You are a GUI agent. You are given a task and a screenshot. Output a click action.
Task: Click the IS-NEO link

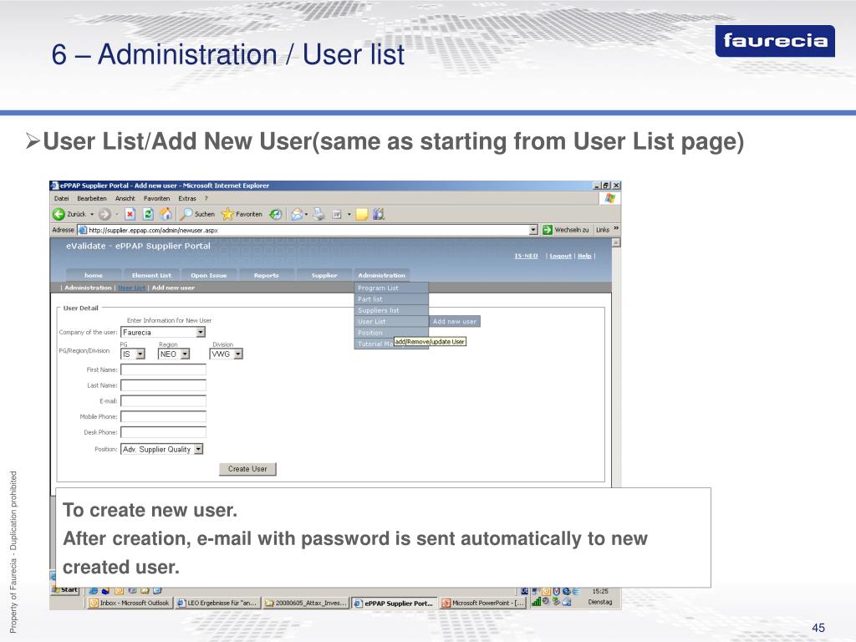[x=527, y=256]
